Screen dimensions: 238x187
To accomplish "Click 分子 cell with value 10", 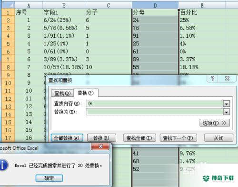I will click(x=109, y=67).
